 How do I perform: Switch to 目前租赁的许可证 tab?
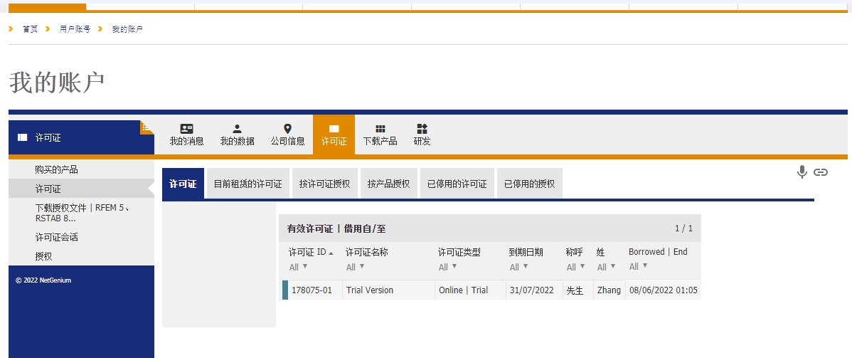click(247, 184)
